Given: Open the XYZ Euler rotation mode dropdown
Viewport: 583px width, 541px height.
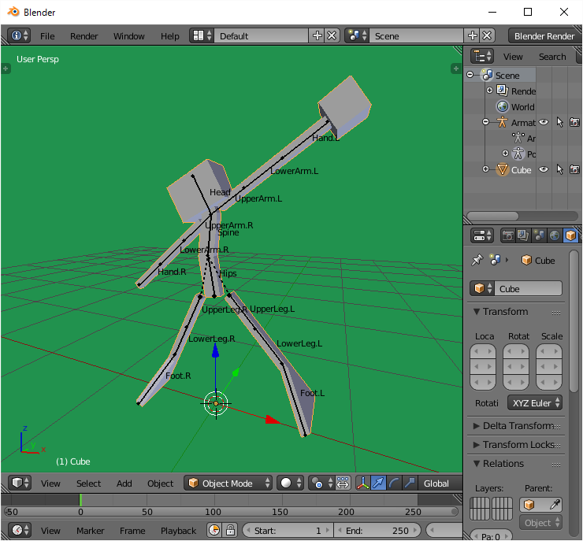Looking at the screenshot, I should (535, 403).
